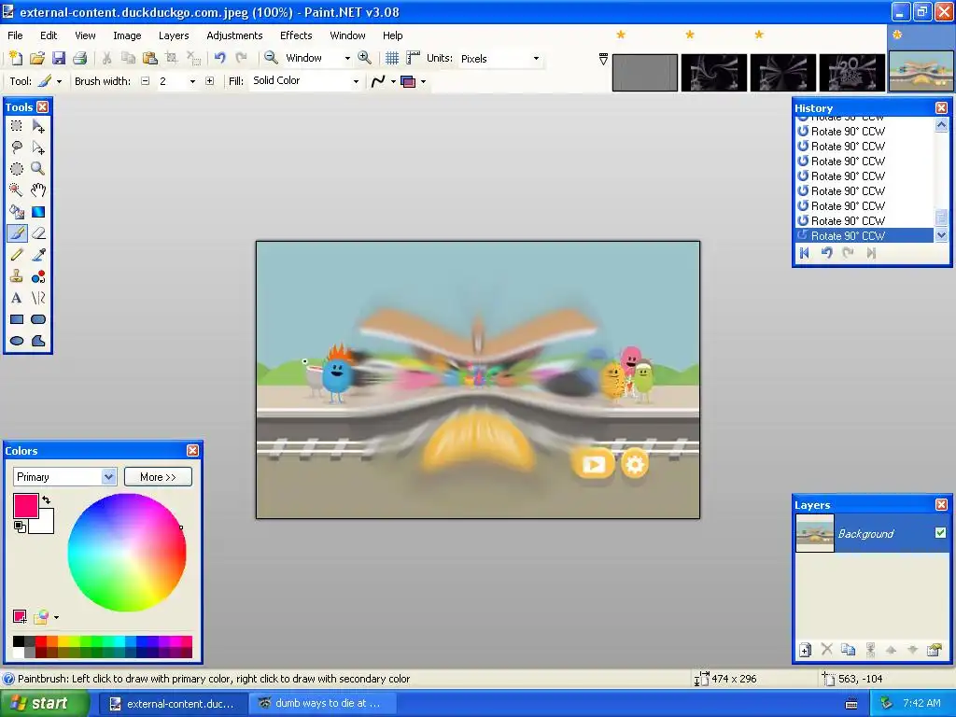Select the Pan hand tool
The height and width of the screenshot is (717, 956).
click(x=38, y=190)
